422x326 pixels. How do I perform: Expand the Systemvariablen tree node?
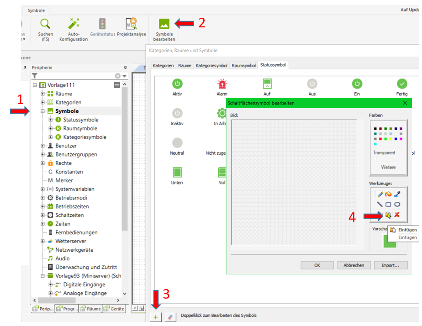[42, 189]
